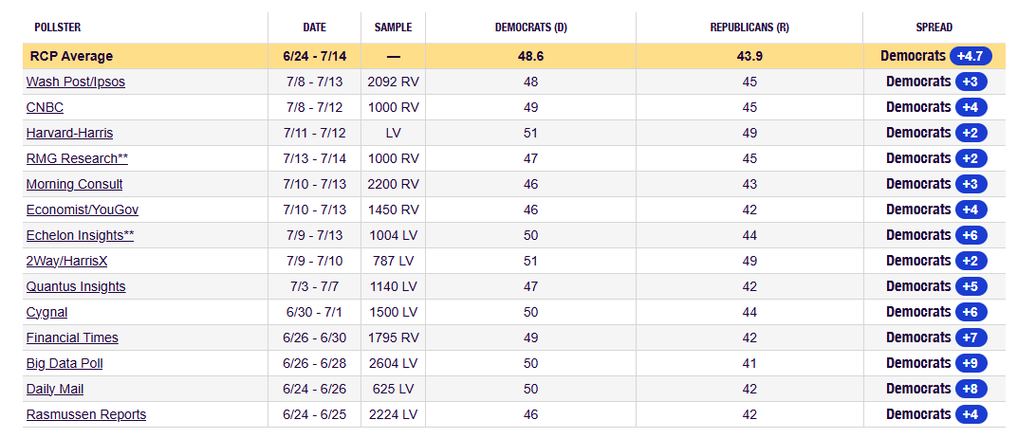The image size is (1017, 438).
Task: Click the 6/30 - 7/1 date cell
Action: point(315,312)
